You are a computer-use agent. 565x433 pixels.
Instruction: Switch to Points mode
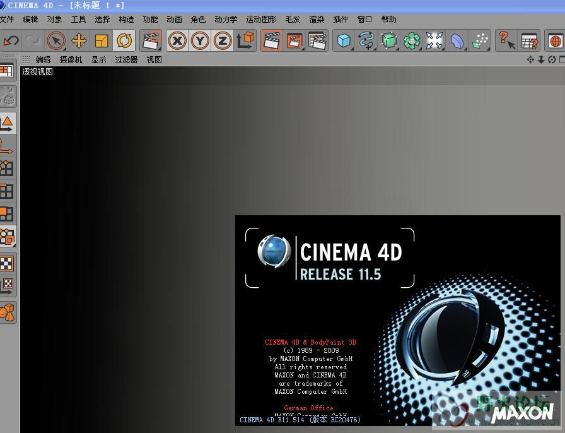[x=7, y=169]
